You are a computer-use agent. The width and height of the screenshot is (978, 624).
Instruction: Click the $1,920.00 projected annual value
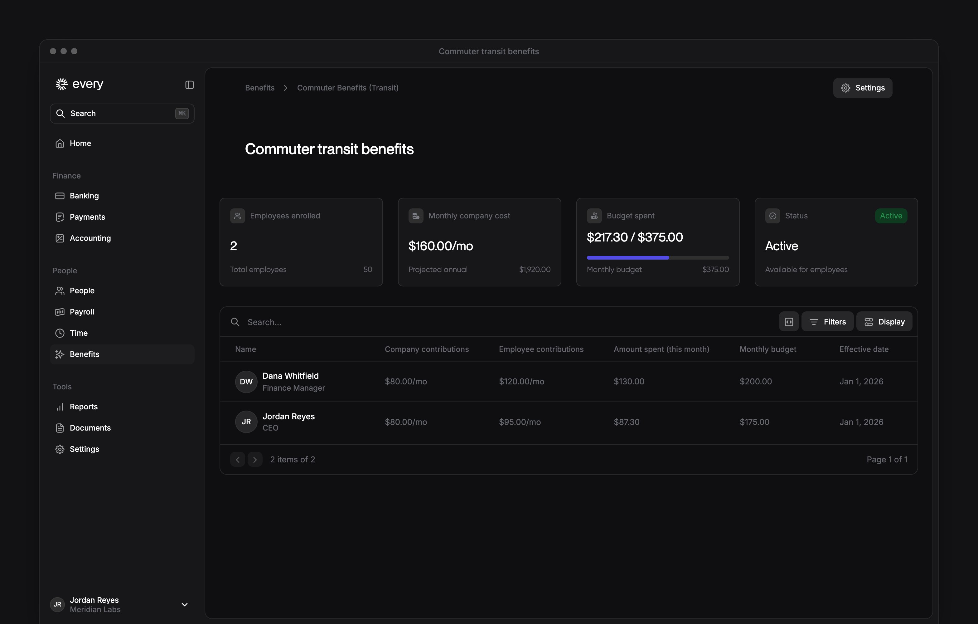535,270
